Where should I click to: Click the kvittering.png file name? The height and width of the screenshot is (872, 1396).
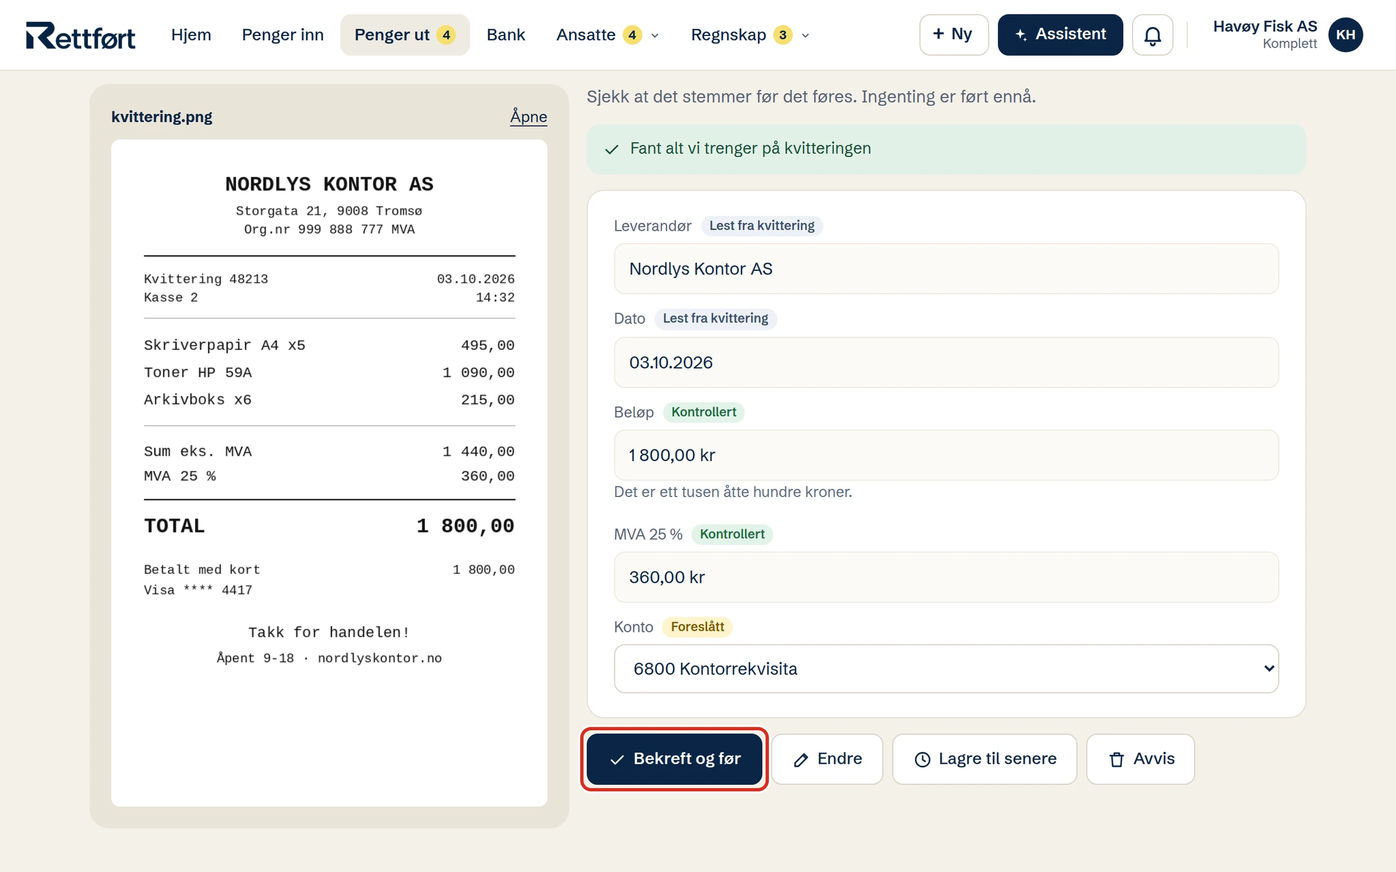(162, 117)
